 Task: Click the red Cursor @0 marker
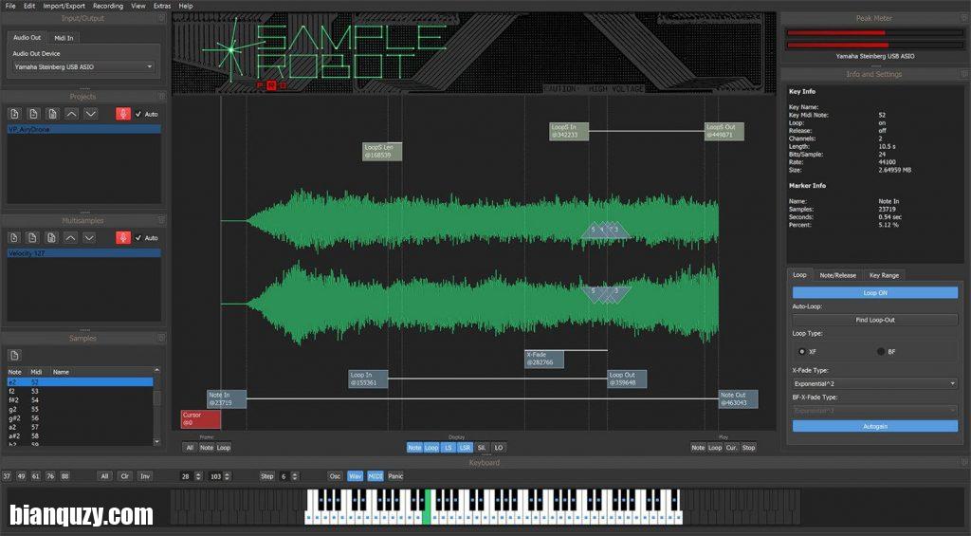tap(201, 419)
